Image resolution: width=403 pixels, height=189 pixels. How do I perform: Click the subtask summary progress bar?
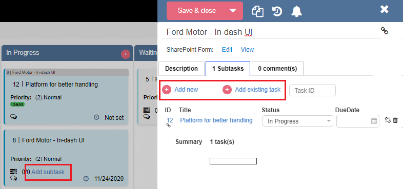point(233,161)
